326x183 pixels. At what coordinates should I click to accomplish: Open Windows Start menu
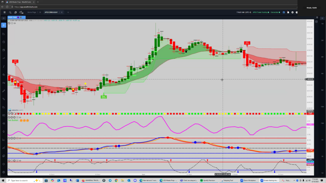(x=3, y=180)
